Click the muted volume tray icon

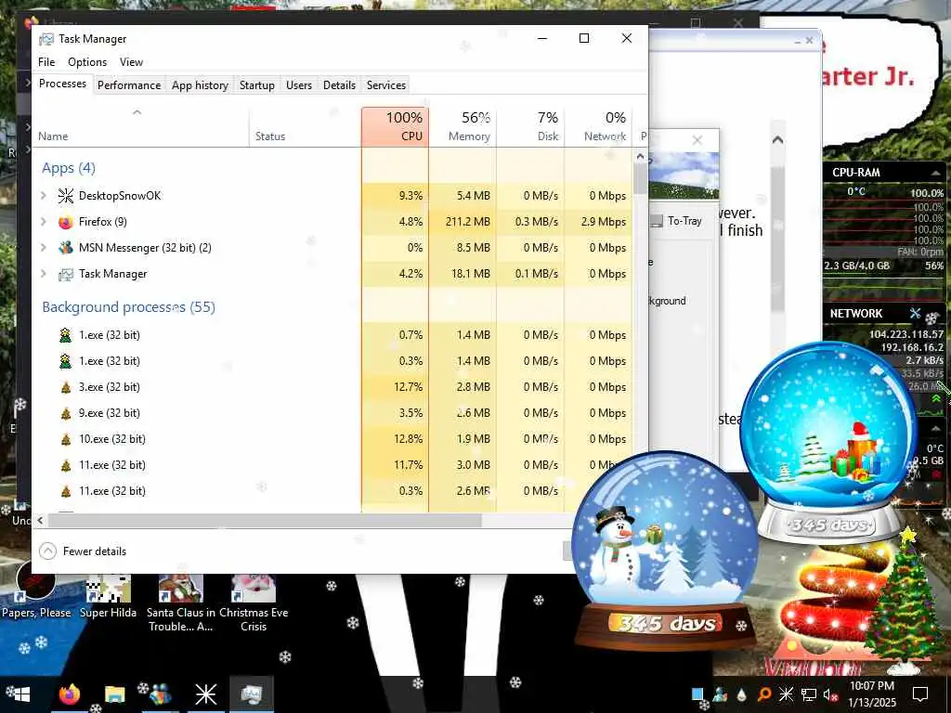[x=829, y=695]
